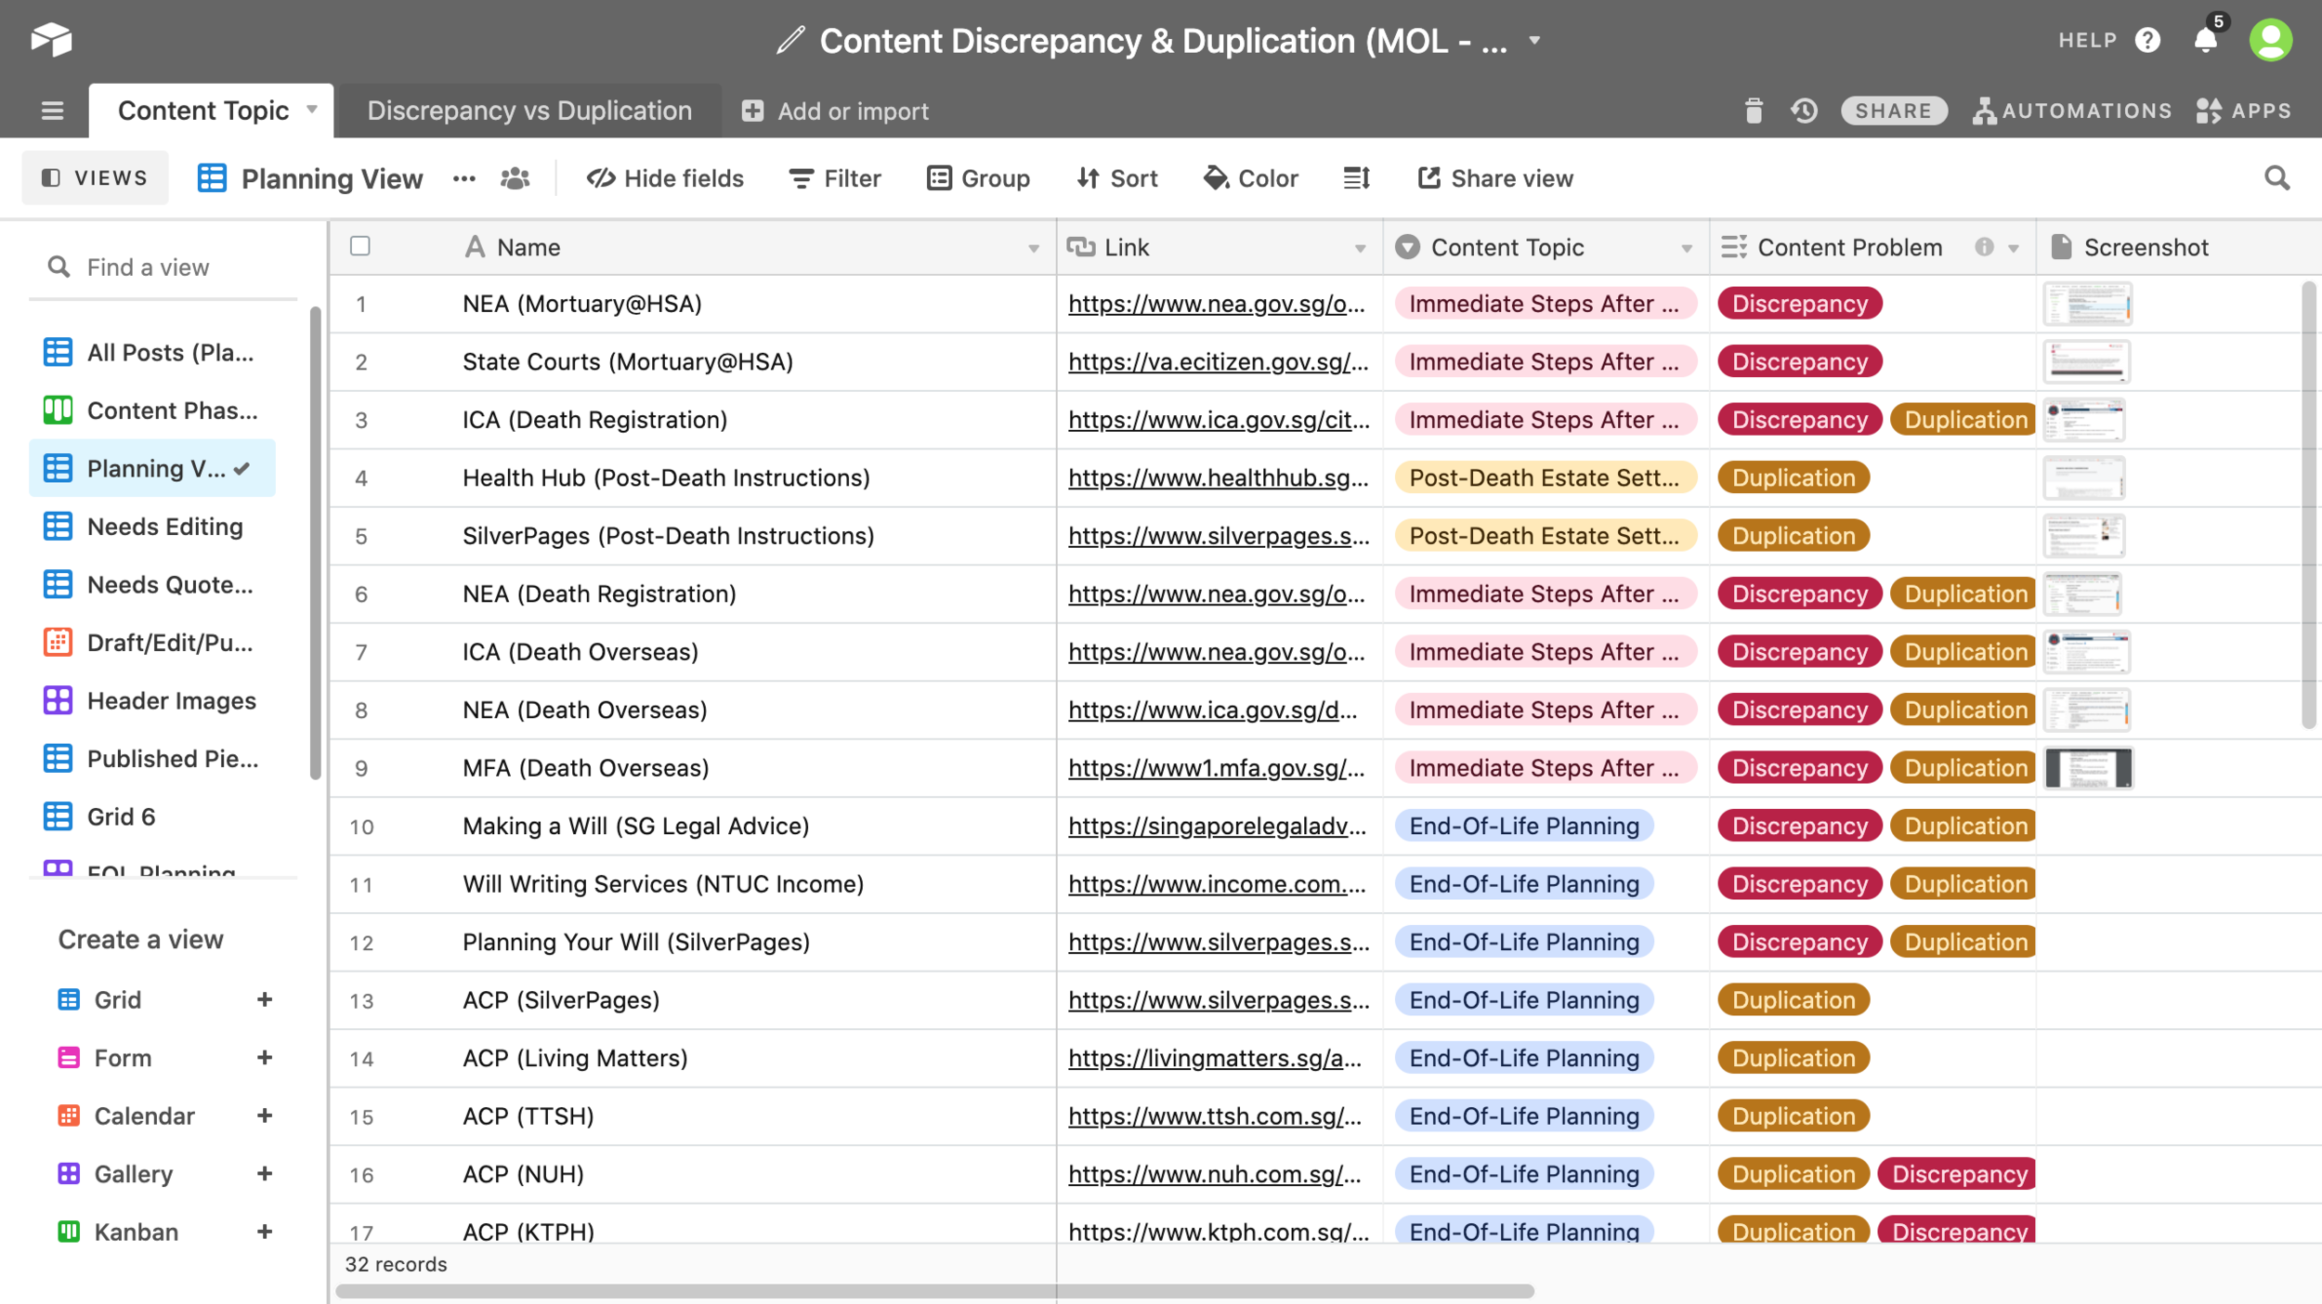Click the search magnifier icon in toolbar
The height and width of the screenshot is (1304, 2322).
click(x=2276, y=178)
